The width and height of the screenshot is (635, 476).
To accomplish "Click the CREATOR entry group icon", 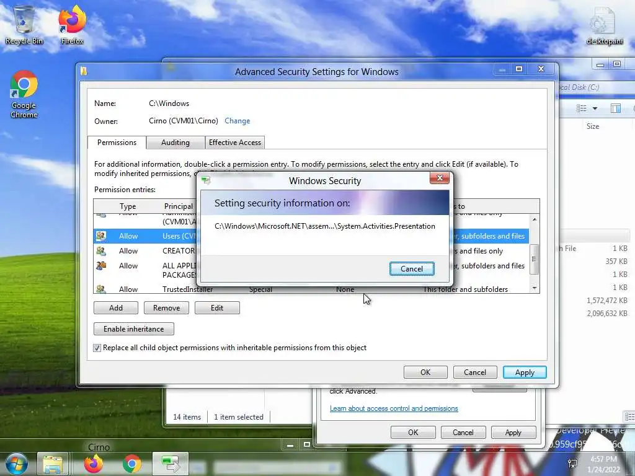I will 101,251.
